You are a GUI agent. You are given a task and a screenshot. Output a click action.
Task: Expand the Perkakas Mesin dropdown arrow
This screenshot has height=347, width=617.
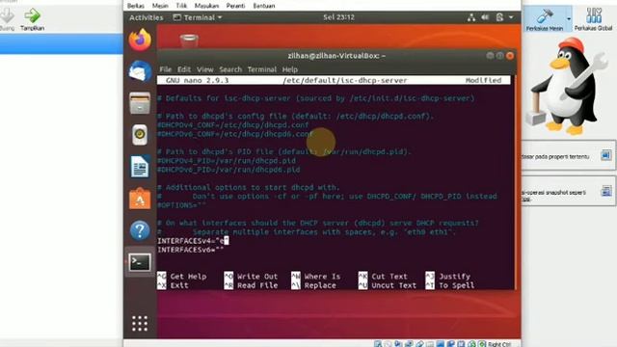[569, 18]
